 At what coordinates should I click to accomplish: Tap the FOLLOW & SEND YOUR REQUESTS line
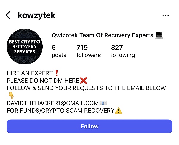coord(86,88)
